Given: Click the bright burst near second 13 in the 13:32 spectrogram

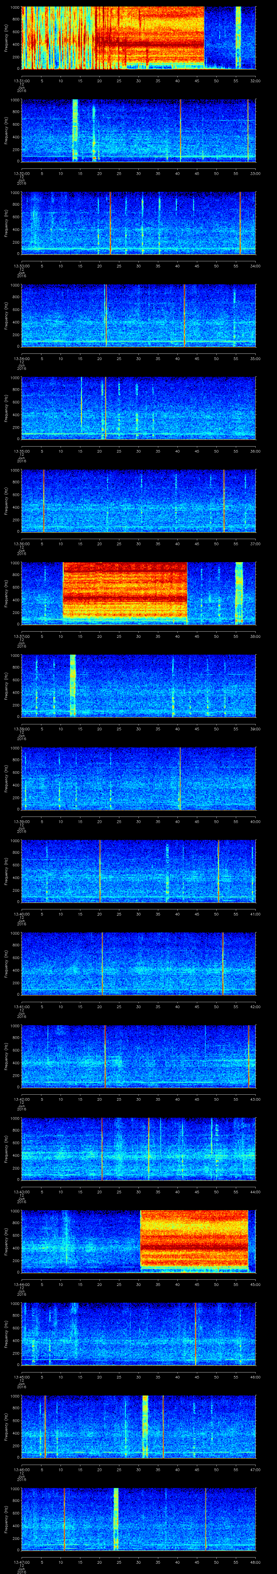Looking at the screenshot, I should (x=75, y=130).
